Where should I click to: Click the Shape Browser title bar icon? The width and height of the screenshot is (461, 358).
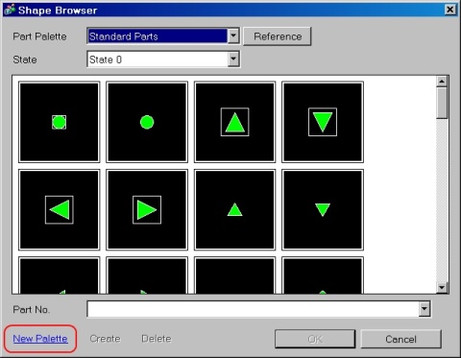[10, 10]
